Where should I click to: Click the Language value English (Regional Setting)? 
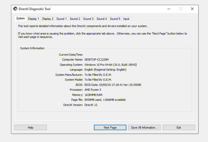tap(105, 70)
